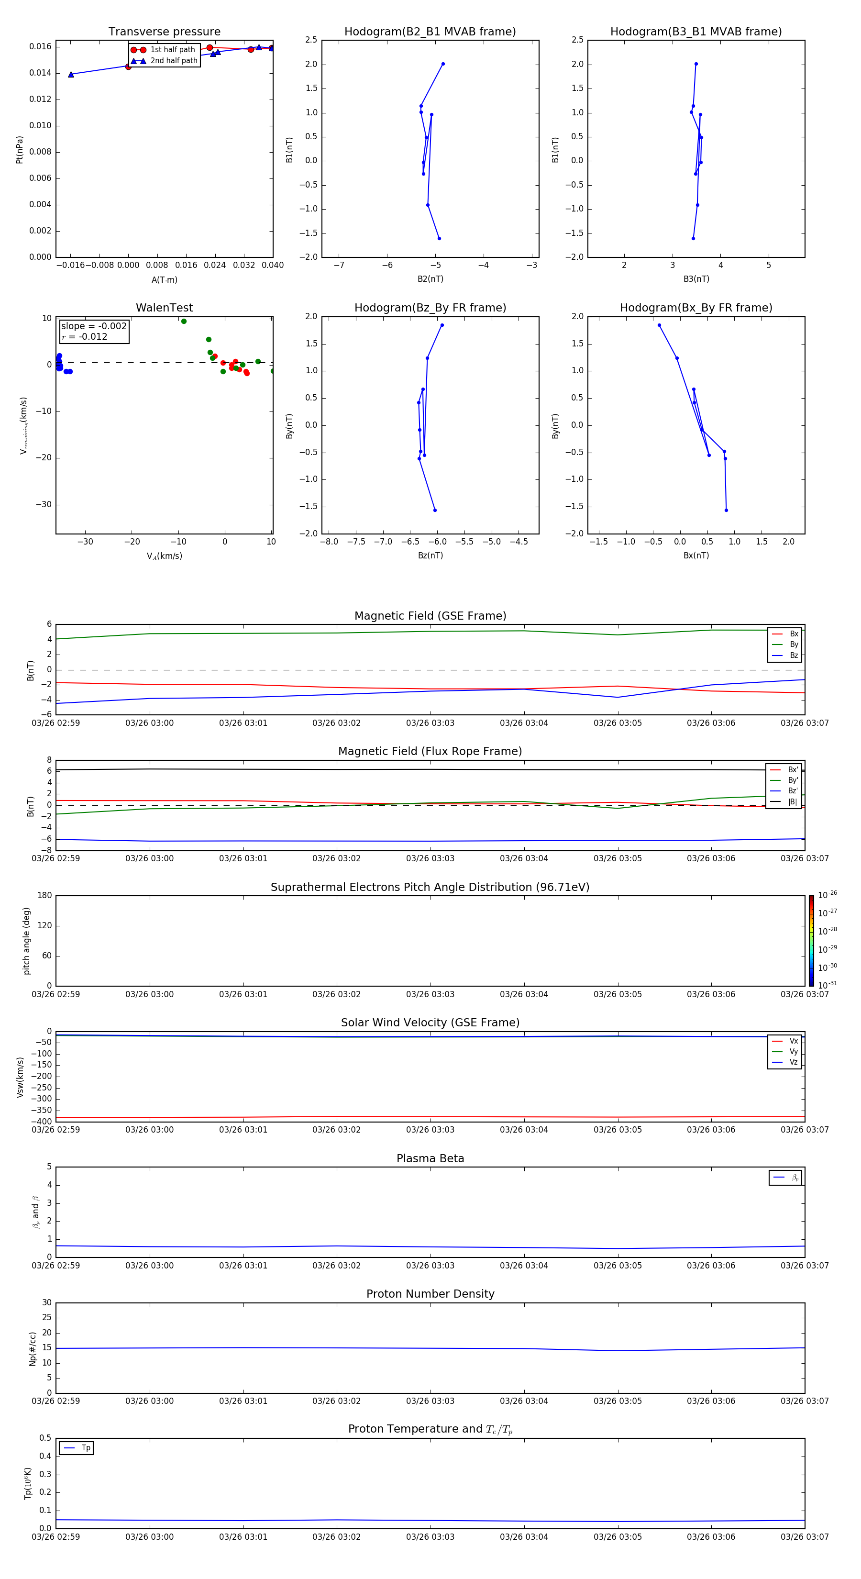Click the Transverse pressure plot title
Image resolution: width=861 pixels, height=1579 pixels.
point(164,32)
